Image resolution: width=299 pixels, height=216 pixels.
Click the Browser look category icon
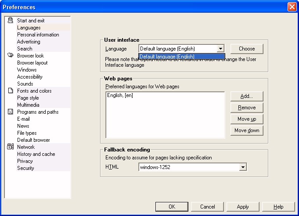point(10,55)
